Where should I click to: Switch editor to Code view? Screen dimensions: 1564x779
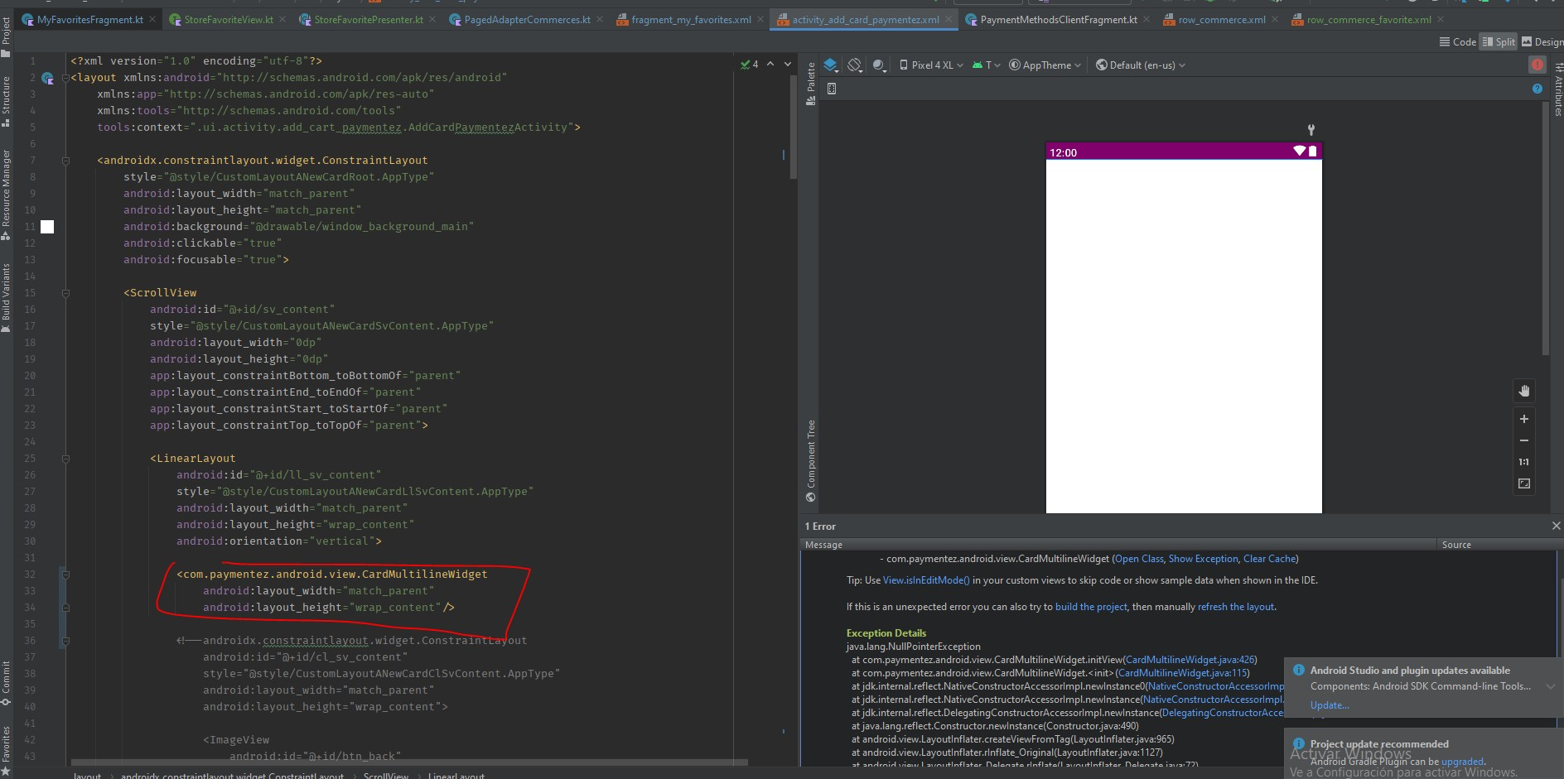point(1457,42)
